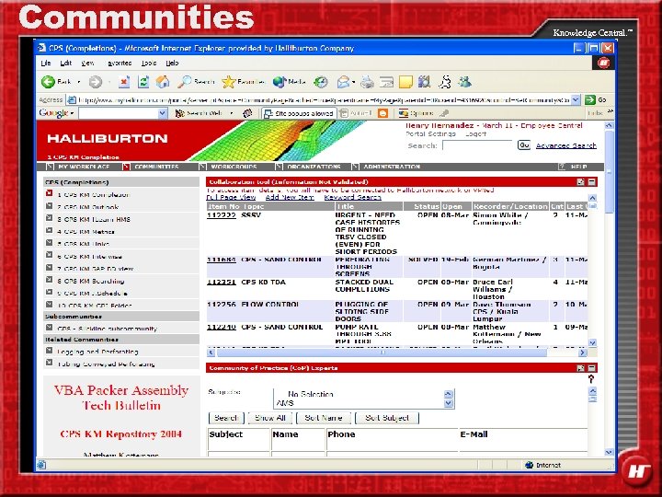Click the Google Search Web button
The width and height of the screenshot is (662, 497).
pyautogui.click(x=199, y=113)
